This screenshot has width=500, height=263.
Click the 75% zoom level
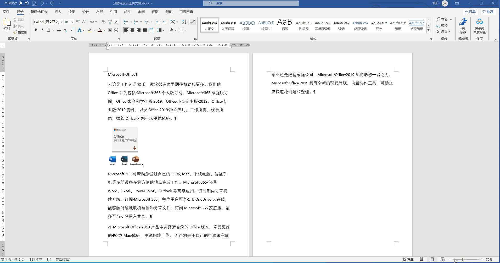coord(489,259)
